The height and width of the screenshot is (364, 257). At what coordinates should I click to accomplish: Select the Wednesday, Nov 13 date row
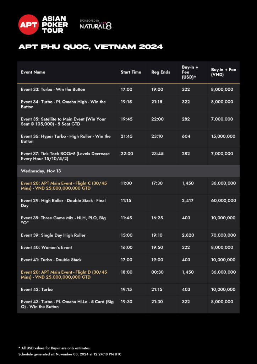(x=41, y=171)
